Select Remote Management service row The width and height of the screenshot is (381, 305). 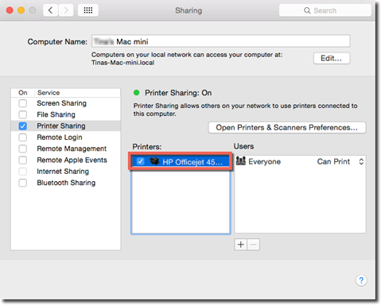click(66, 149)
